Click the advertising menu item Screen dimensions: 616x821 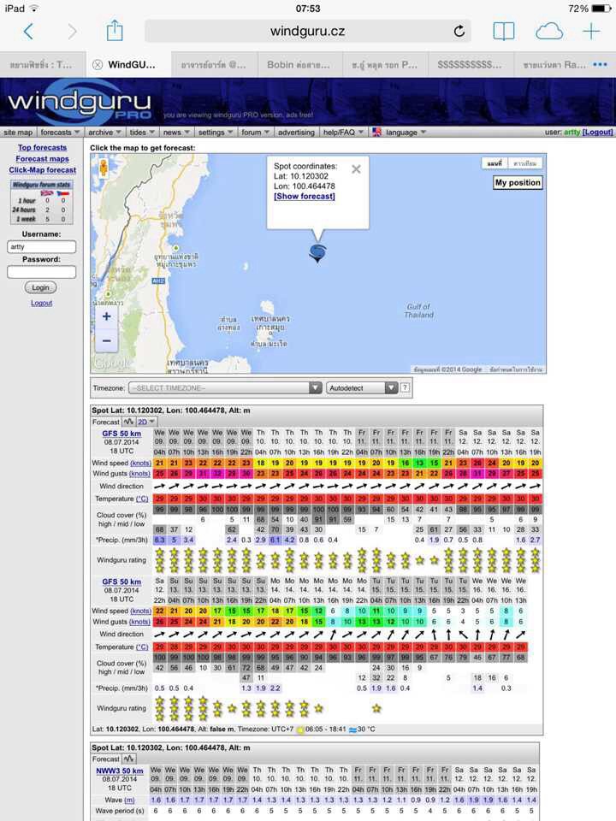296,133
